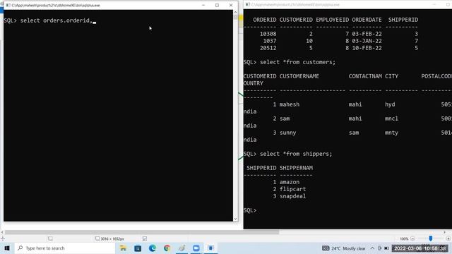Click order ID 20512 in right window

point(268,48)
